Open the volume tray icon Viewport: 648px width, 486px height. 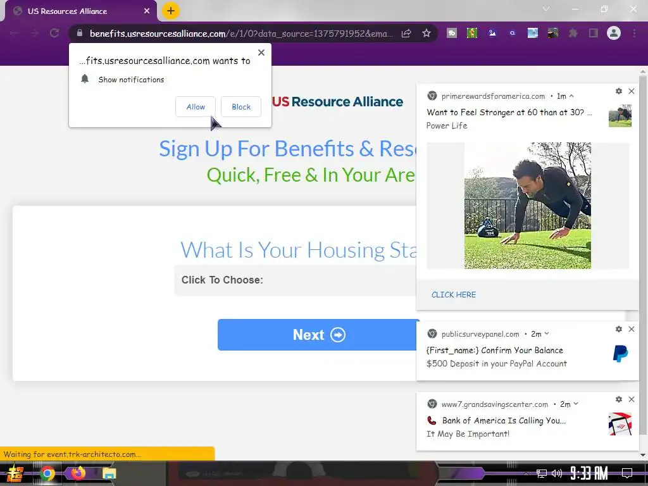(x=557, y=473)
